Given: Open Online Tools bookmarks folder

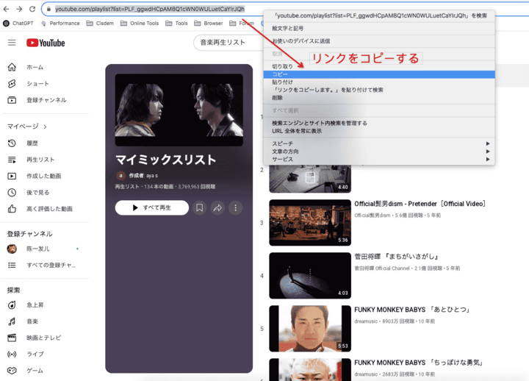Looking at the screenshot, I should (x=140, y=24).
